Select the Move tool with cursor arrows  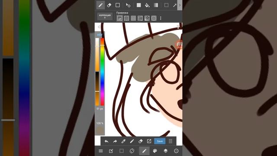tap(128, 5)
